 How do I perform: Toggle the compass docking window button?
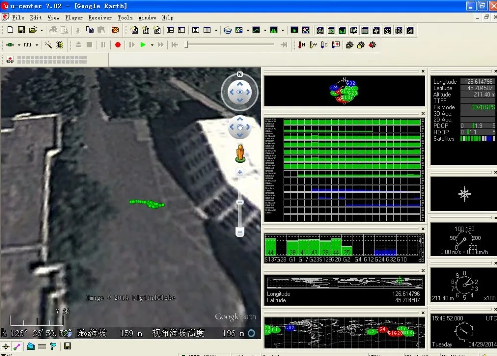click(x=376, y=30)
